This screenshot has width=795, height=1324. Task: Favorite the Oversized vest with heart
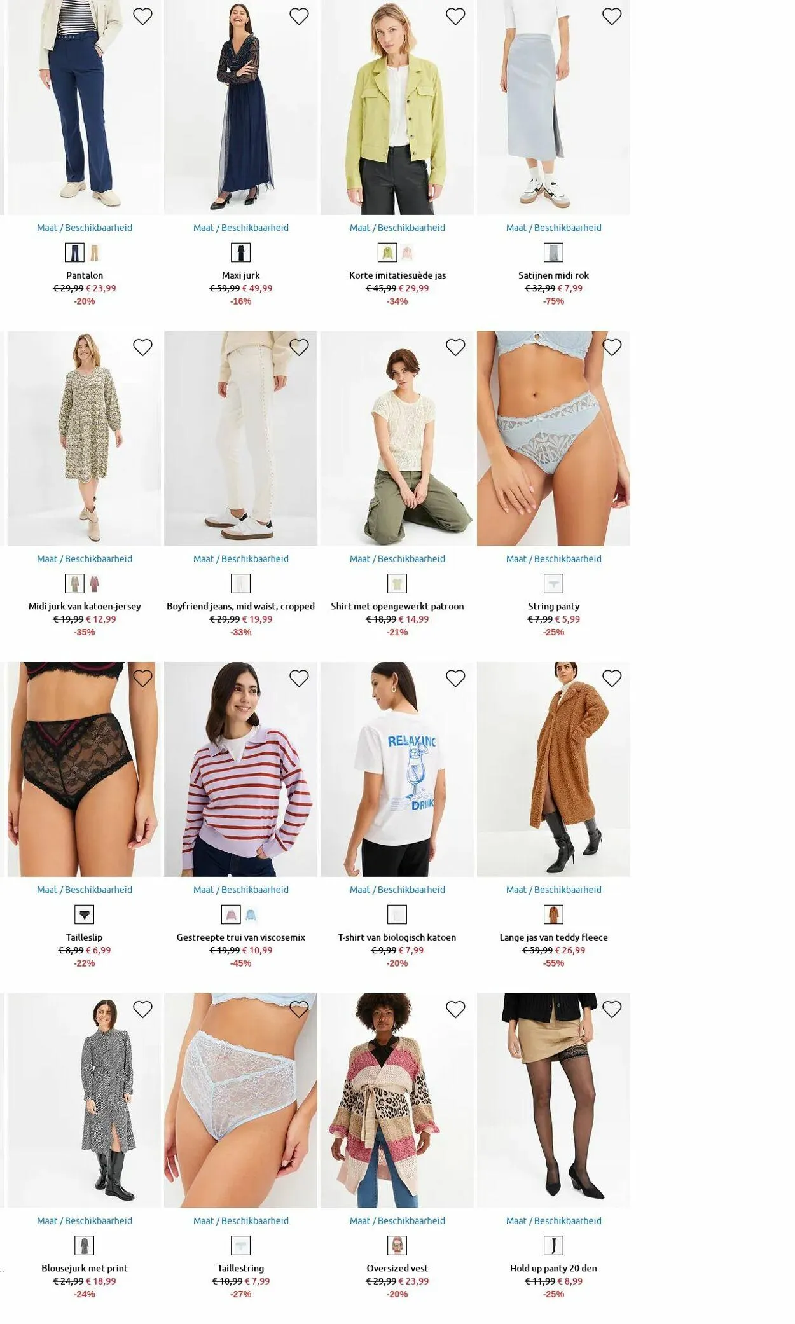(455, 1009)
